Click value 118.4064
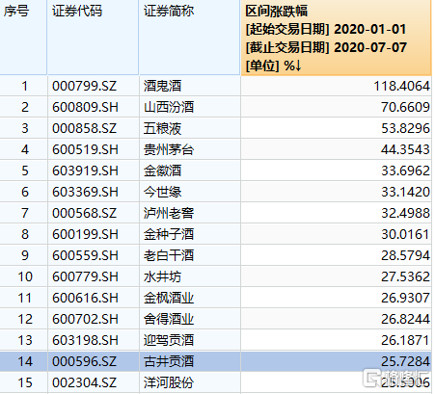 tap(401, 86)
